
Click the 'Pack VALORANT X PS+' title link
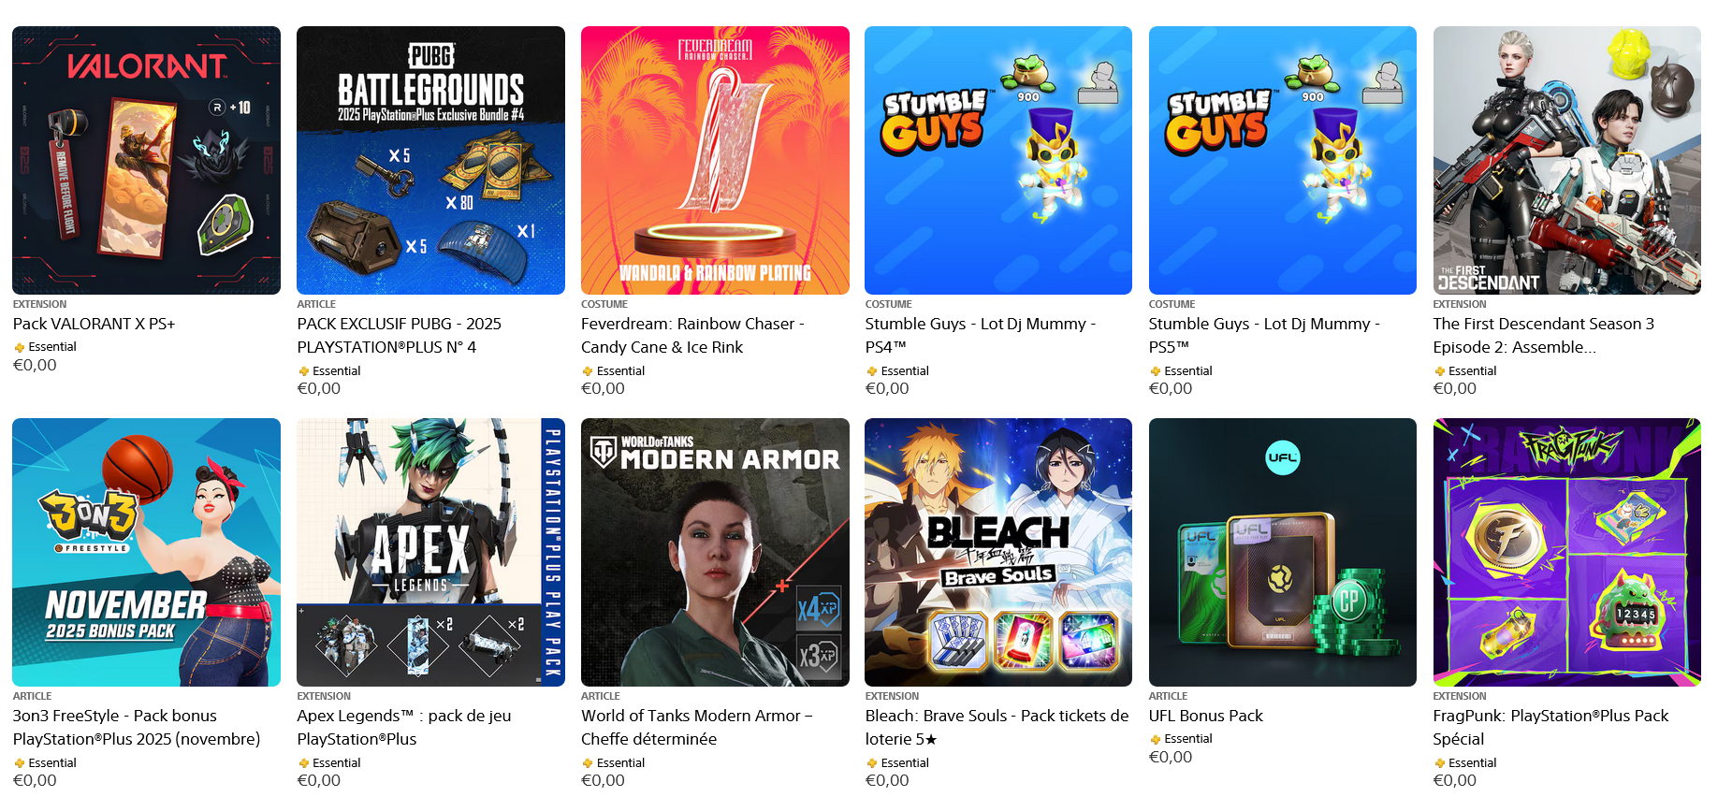(x=94, y=324)
